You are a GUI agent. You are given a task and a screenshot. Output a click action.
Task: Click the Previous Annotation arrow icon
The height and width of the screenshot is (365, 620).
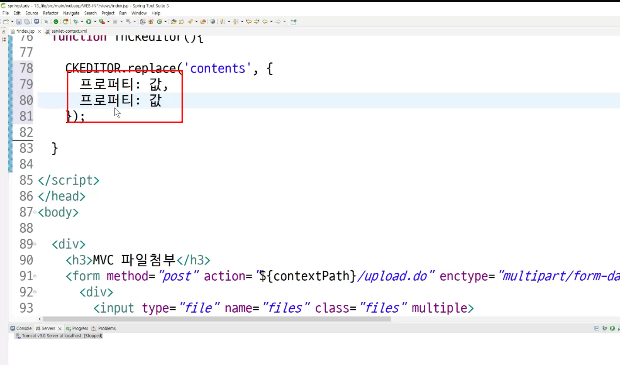tap(236, 21)
